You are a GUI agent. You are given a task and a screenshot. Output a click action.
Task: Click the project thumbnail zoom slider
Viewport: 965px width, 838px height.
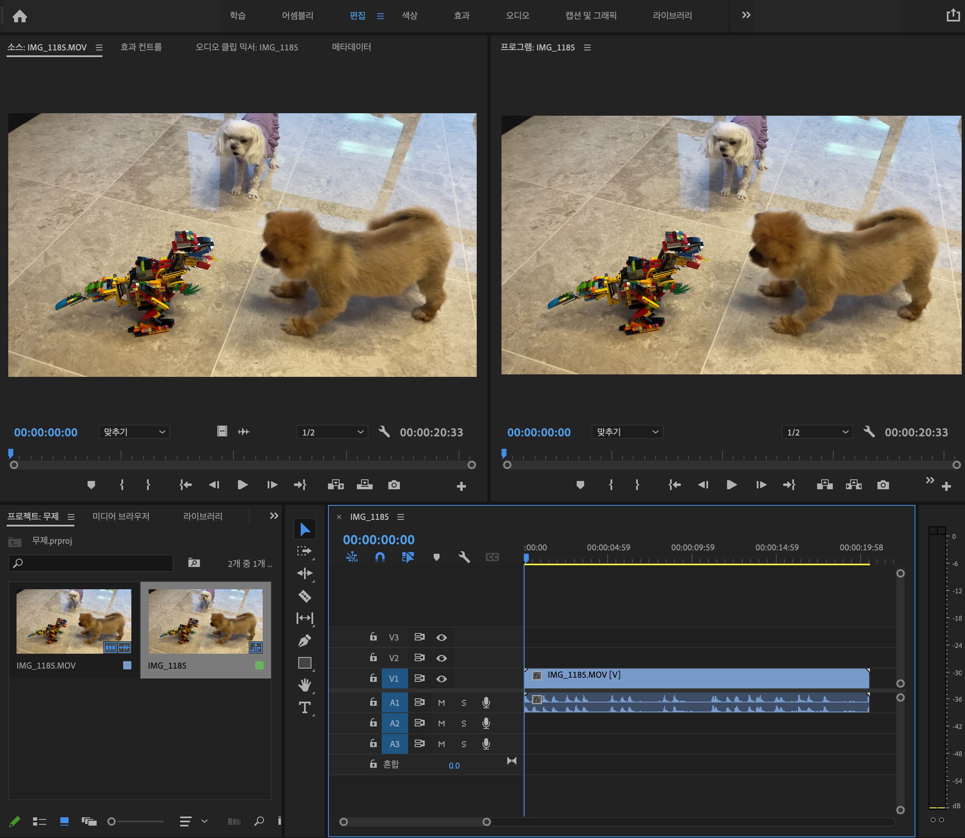112,821
